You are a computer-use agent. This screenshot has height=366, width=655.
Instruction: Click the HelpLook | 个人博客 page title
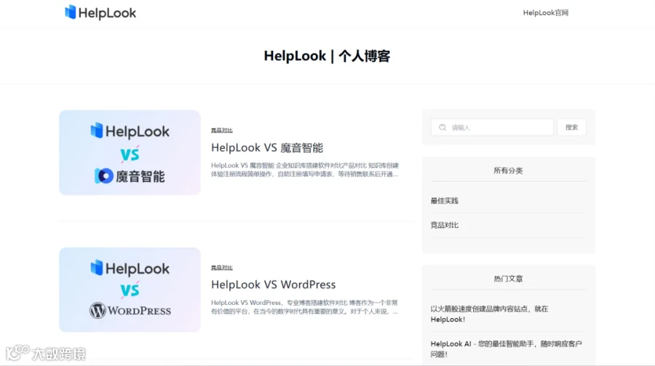(x=327, y=56)
